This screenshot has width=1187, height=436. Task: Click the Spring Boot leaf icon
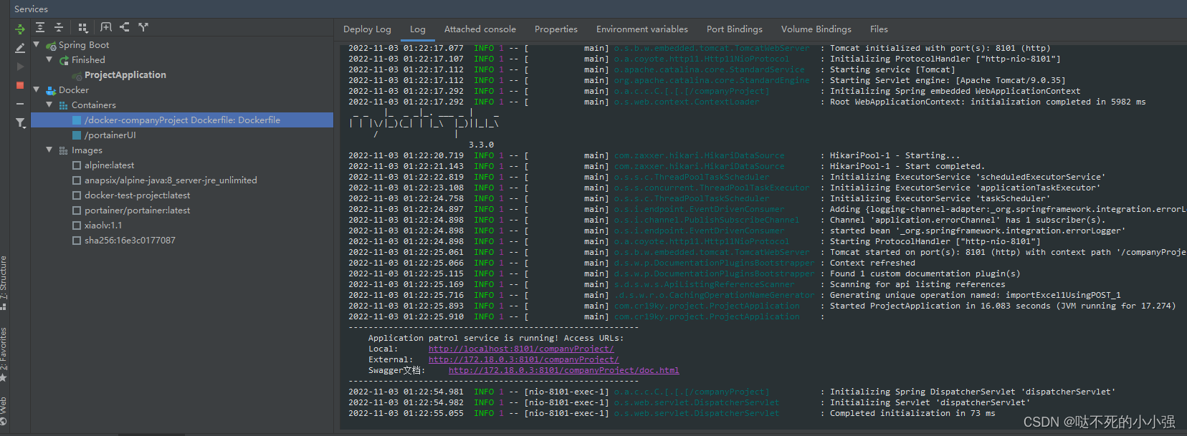pyautogui.click(x=51, y=45)
